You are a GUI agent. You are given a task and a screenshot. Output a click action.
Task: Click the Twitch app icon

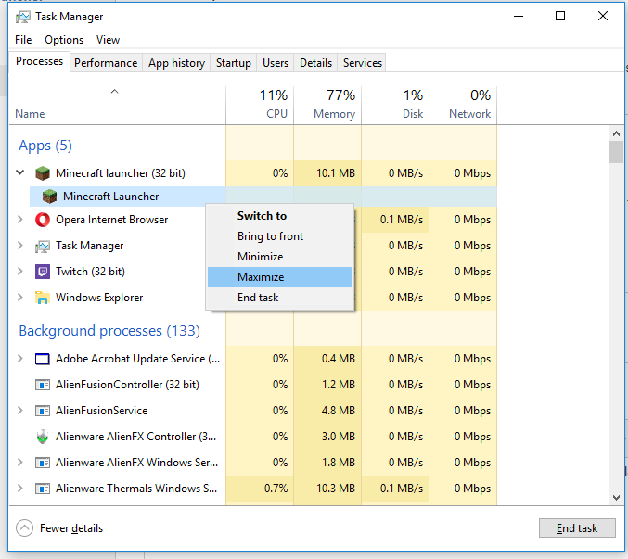click(x=43, y=272)
